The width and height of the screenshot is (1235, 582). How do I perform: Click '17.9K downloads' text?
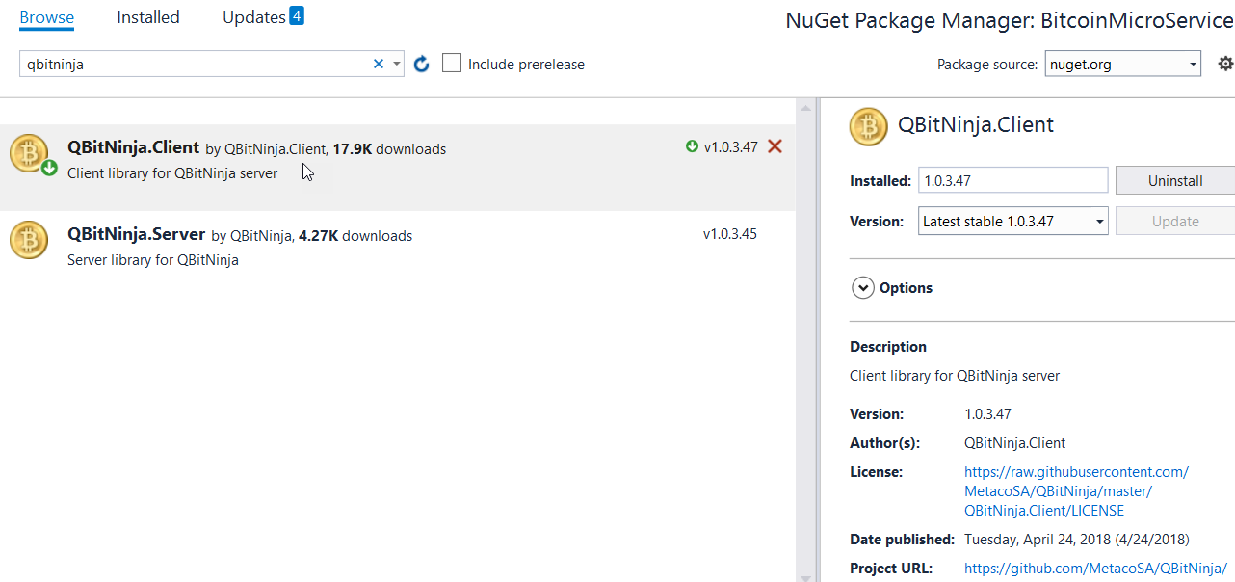[x=389, y=149]
